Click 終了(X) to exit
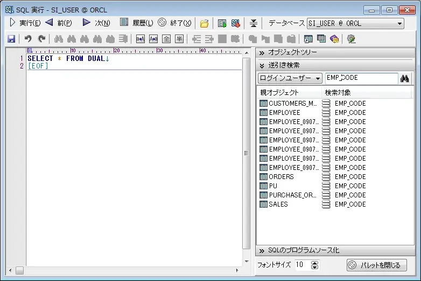This screenshot has height=281, width=421. point(174,23)
